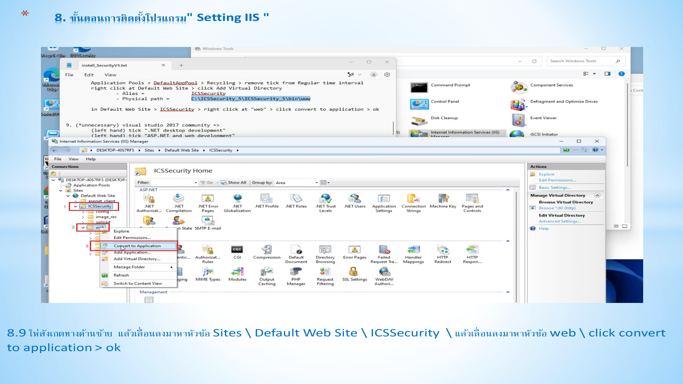
Task: Open the CGI feature icon
Action: [237, 252]
